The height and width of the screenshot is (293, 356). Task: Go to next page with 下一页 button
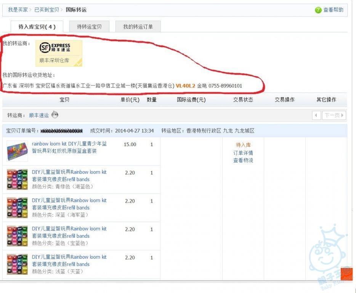tap(334, 115)
